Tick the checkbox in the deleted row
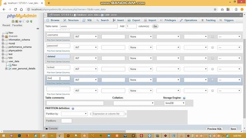 pos(213,58)
